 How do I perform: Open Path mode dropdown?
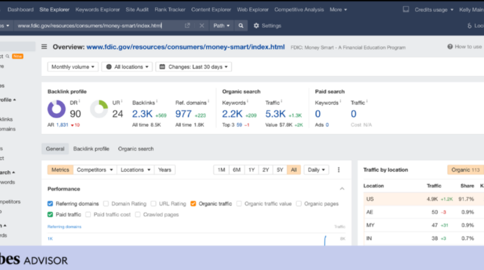(x=221, y=25)
